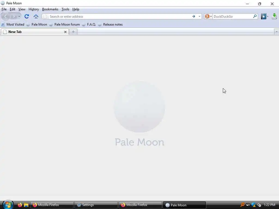Switch to the second Mozilla Firefox taskbar window
Viewport: 279px width, 209px height.
coord(140,205)
